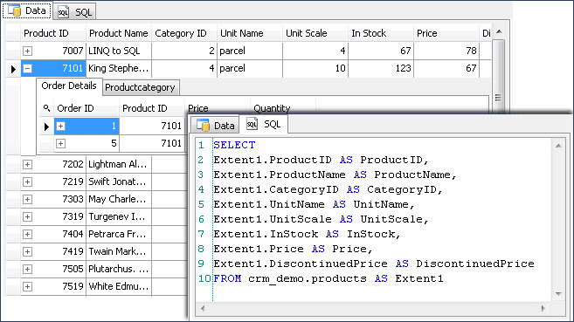Sort by Product Name column header
This screenshot has height=322, width=574.
pyautogui.click(x=119, y=33)
